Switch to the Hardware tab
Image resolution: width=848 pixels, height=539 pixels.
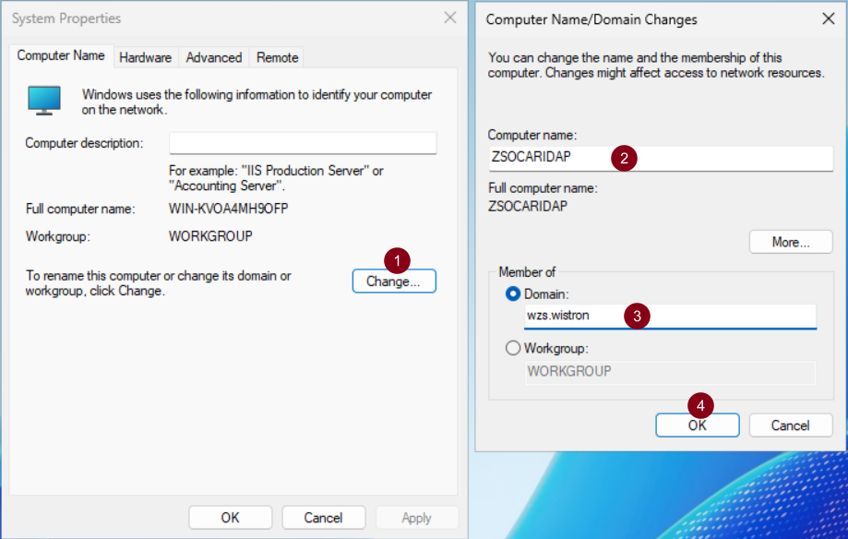click(x=146, y=57)
